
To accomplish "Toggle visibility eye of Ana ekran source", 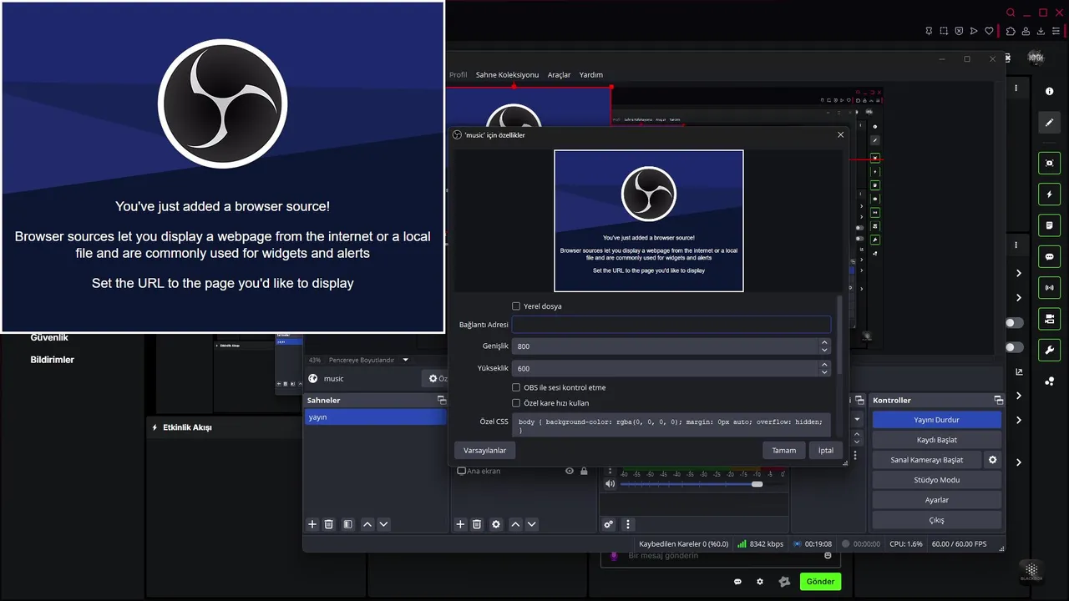I will (570, 471).
